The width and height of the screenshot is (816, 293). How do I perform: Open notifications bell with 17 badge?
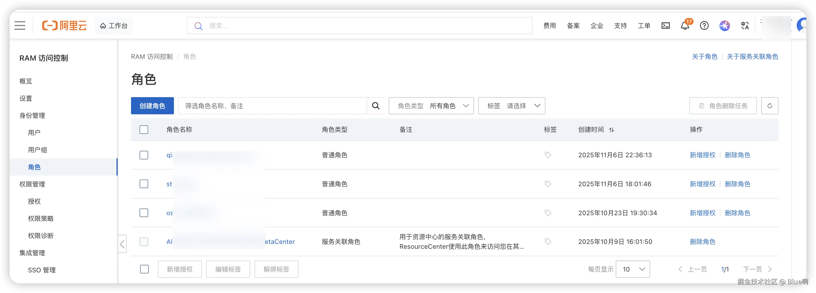(x=685, y=26)
